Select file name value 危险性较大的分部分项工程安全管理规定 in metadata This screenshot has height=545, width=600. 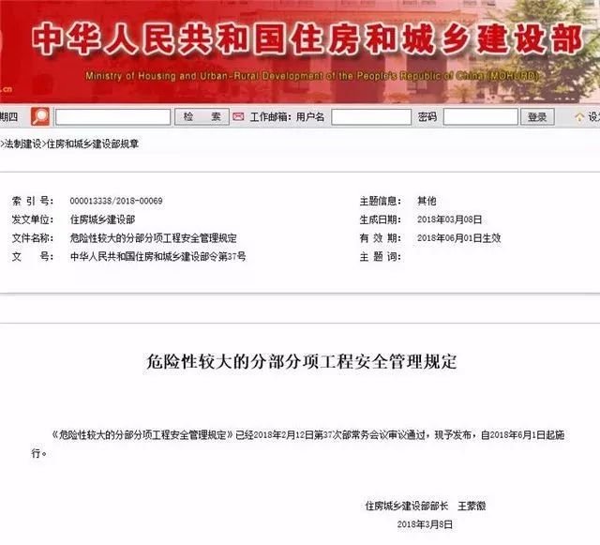(153, 238)
